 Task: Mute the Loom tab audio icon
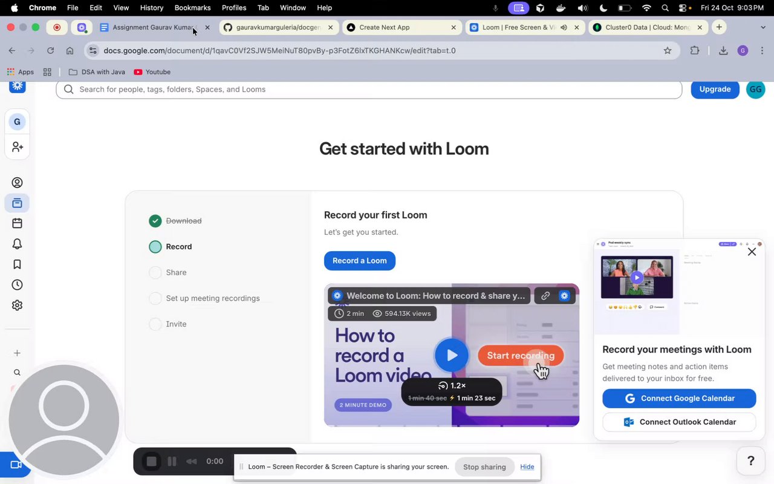click(564, 27)
